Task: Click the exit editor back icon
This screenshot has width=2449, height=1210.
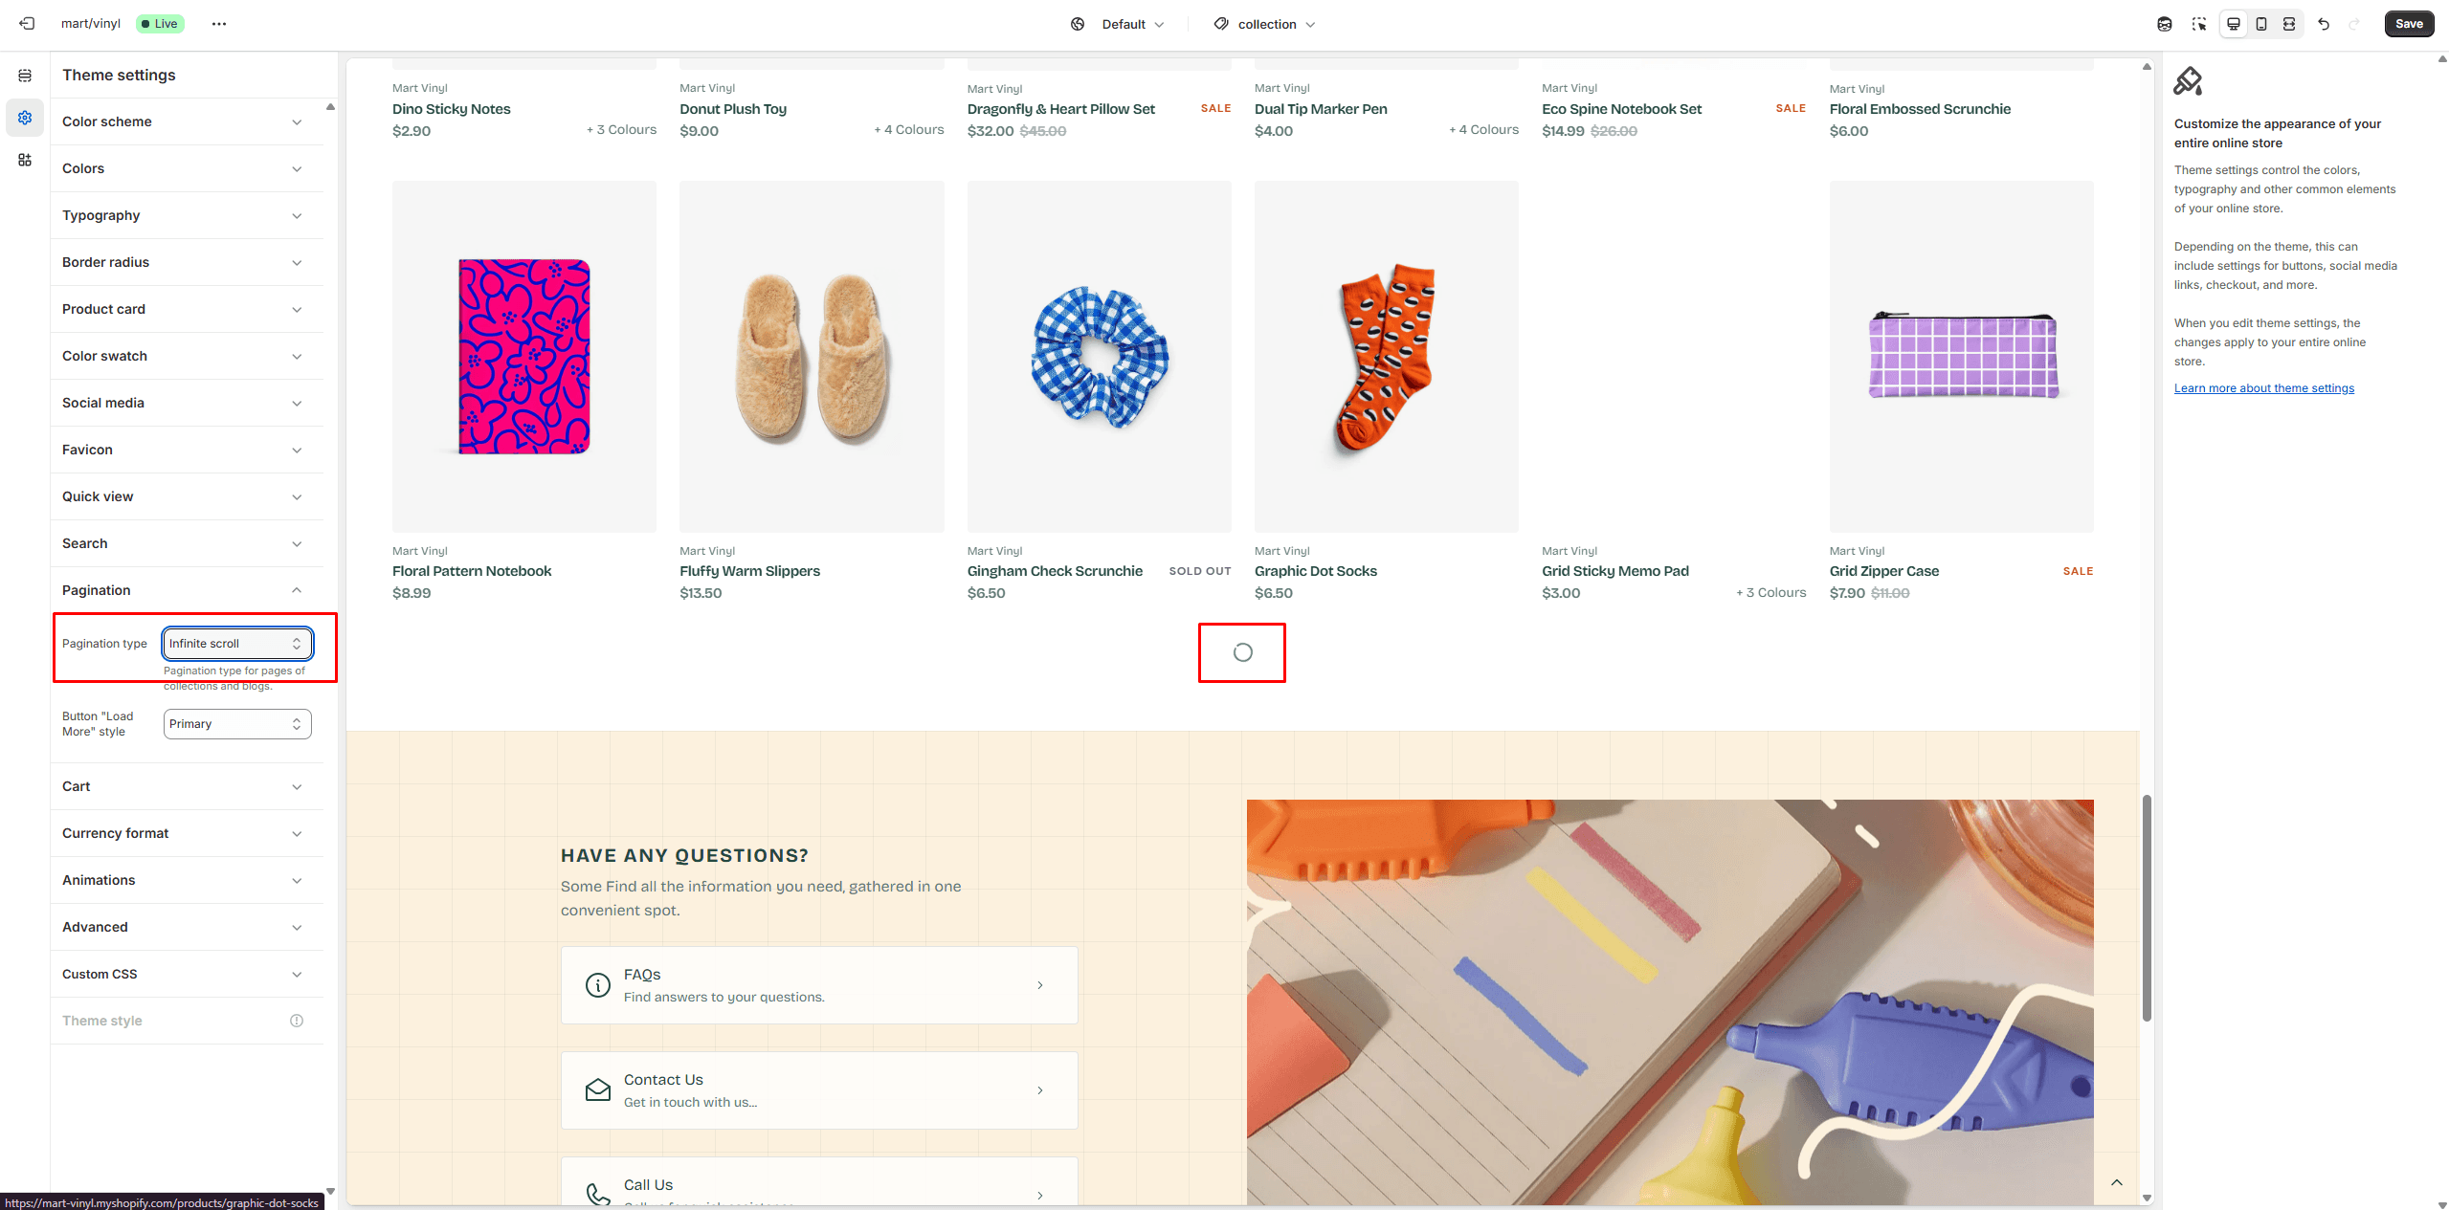Action: pos(27,24)
